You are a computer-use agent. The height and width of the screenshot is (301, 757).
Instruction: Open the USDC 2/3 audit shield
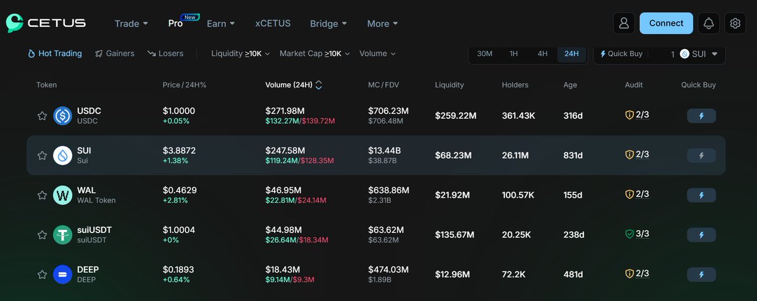(x=637, y=115)
